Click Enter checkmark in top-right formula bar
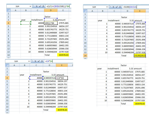The image size is (149, 114). tap(117, 7)
